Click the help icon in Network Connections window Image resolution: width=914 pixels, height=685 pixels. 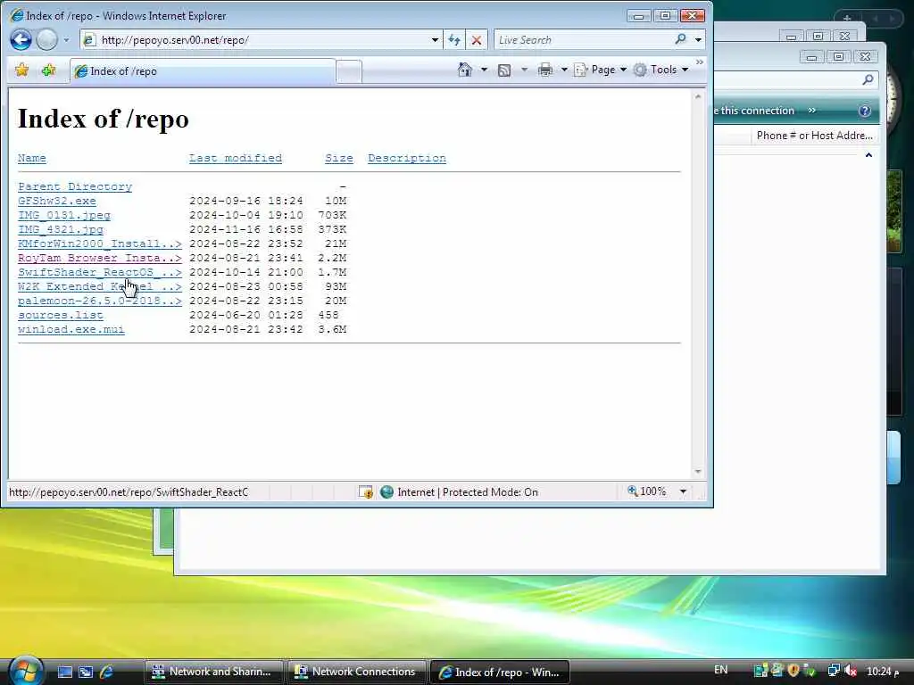tap(865, 111)
